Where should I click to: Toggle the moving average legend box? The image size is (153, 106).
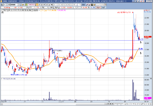(x=39, y=10)
